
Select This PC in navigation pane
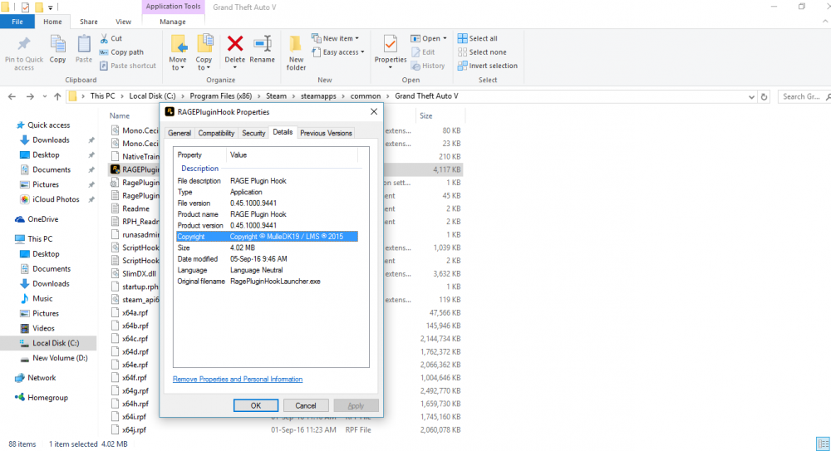pyautogui.click(x=34, y=239)
